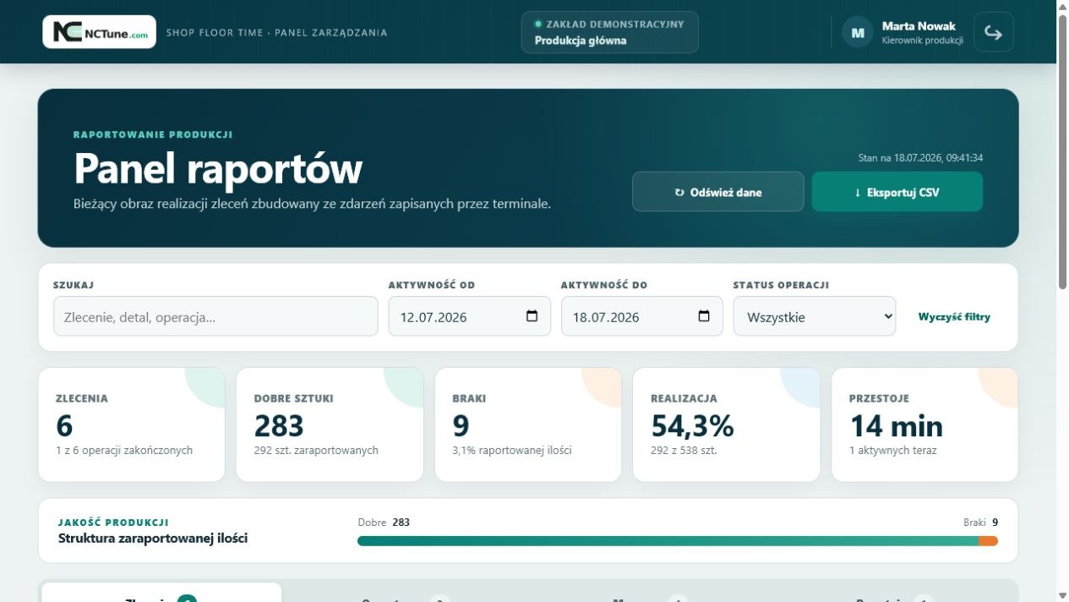
Task: Select the Zlecenia summary card
Action: [132, 424]
